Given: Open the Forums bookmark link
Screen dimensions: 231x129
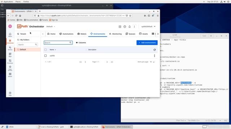Looking at the screenshot, I should point(44,20).
